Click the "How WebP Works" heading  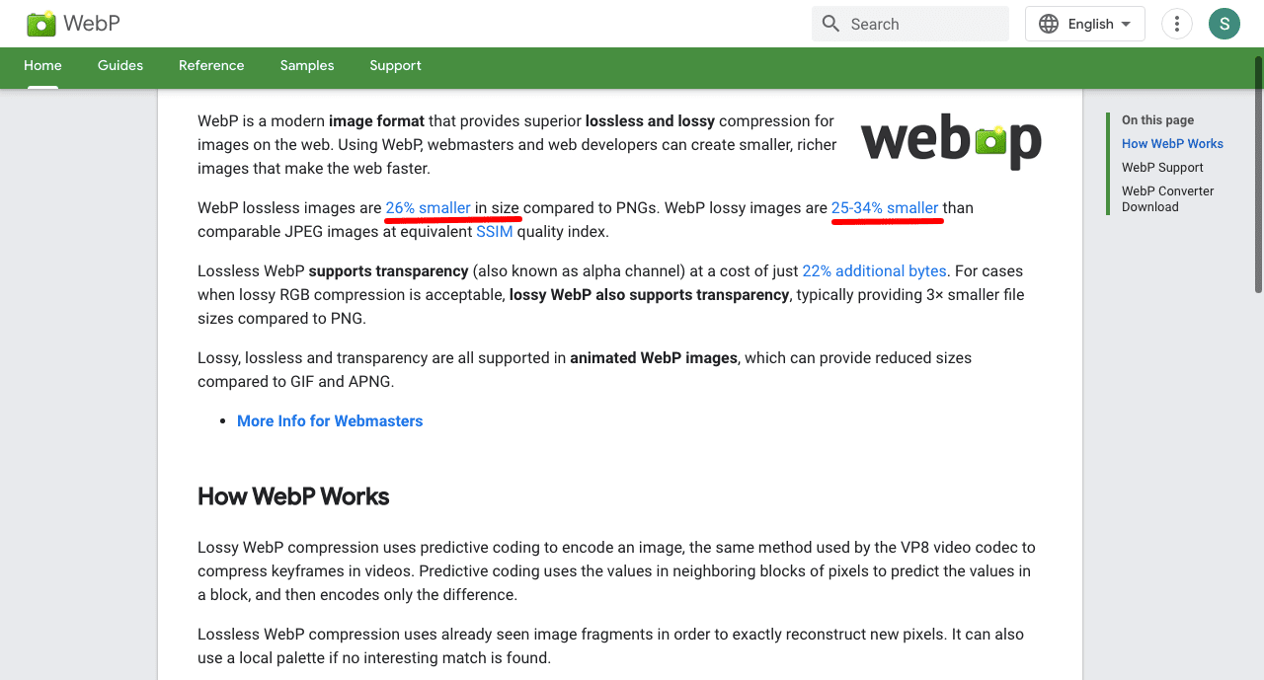[x=293, y=496]
